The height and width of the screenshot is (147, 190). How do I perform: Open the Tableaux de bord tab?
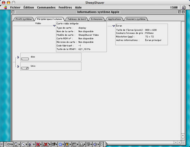pyautogui.click(x=77, y=19)
